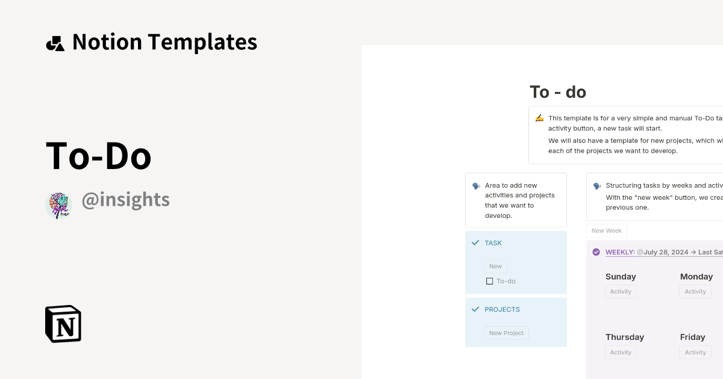Click the purple check badge beside WEEKLY

tap(596, 251)
